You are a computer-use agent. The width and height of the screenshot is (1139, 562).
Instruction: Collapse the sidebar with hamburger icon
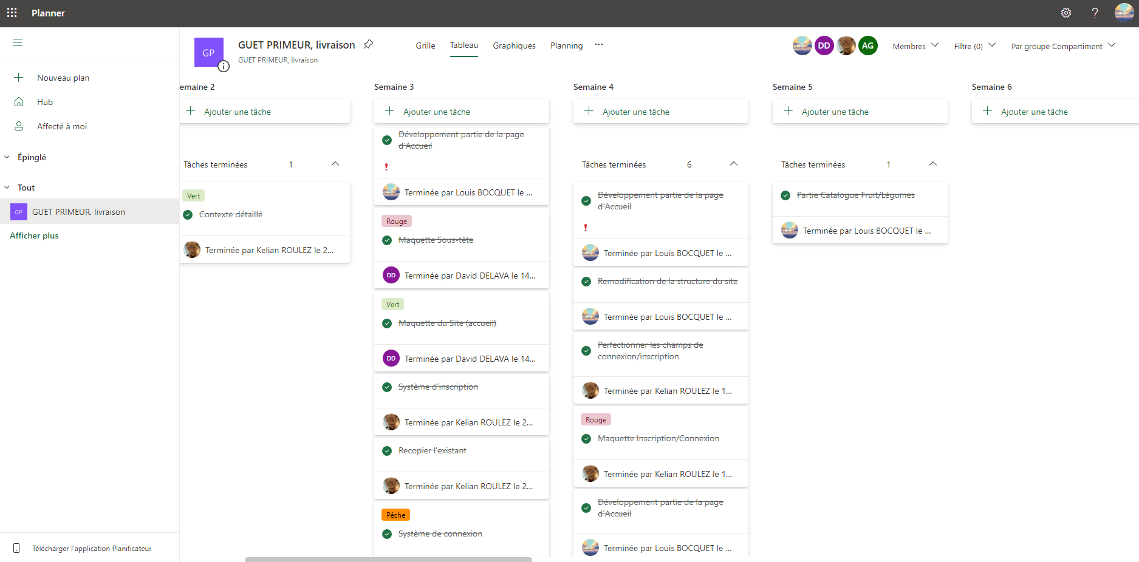pyautogui.click(x=18, y=42)
